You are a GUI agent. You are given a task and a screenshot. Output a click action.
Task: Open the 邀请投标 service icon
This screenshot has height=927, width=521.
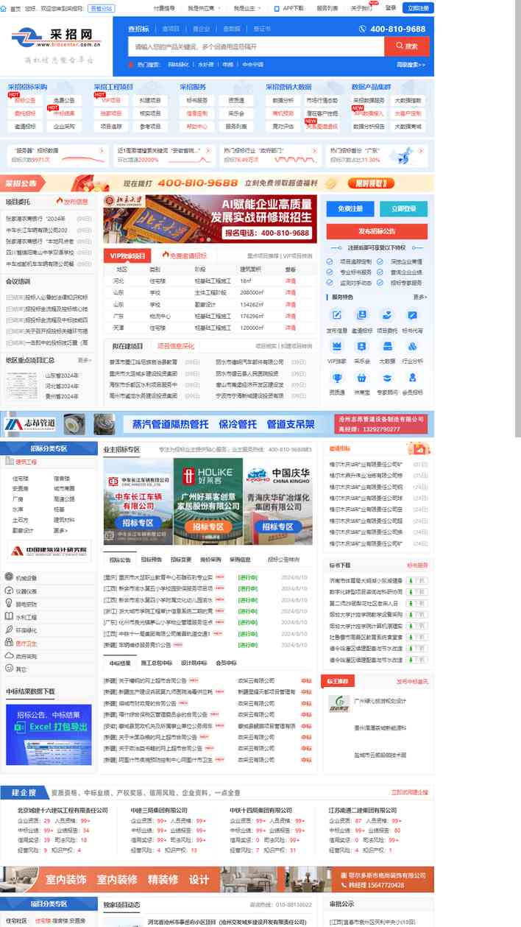[362, 315]
